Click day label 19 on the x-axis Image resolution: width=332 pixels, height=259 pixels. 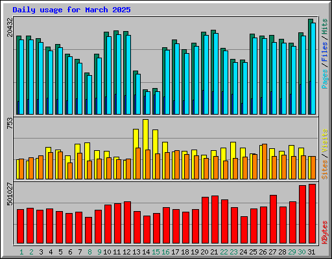pos(195,252)
